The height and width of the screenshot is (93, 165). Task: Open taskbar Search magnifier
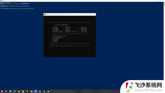click(6, 91)
